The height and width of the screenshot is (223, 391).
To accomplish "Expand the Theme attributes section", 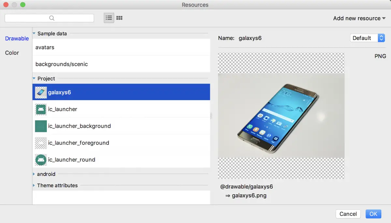I will tap(34, 186).
